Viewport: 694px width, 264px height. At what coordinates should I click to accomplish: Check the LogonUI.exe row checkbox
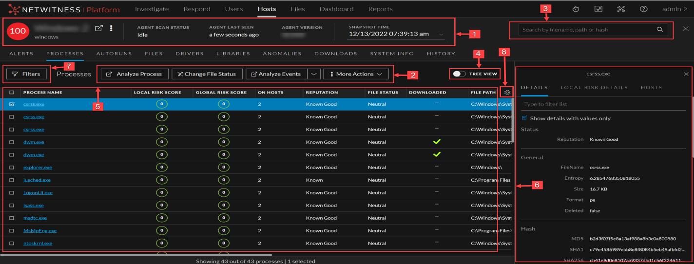click(x=12, y=192)
